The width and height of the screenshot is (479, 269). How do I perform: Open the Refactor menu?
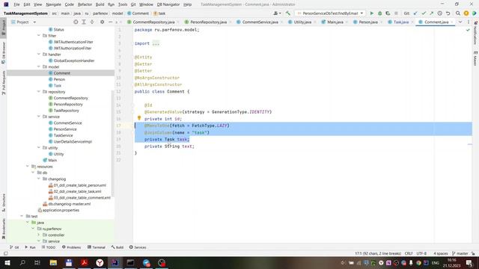pos(85,4)
